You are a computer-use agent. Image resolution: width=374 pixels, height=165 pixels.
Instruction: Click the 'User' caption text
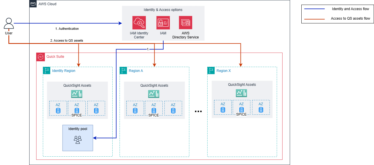9,33
